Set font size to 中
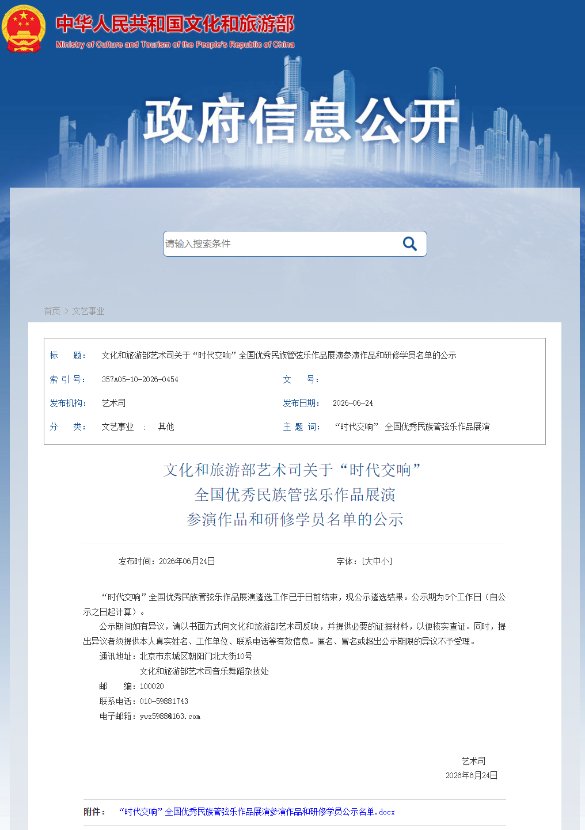Viewport: 585px width, 830px height. coord(377,561)
